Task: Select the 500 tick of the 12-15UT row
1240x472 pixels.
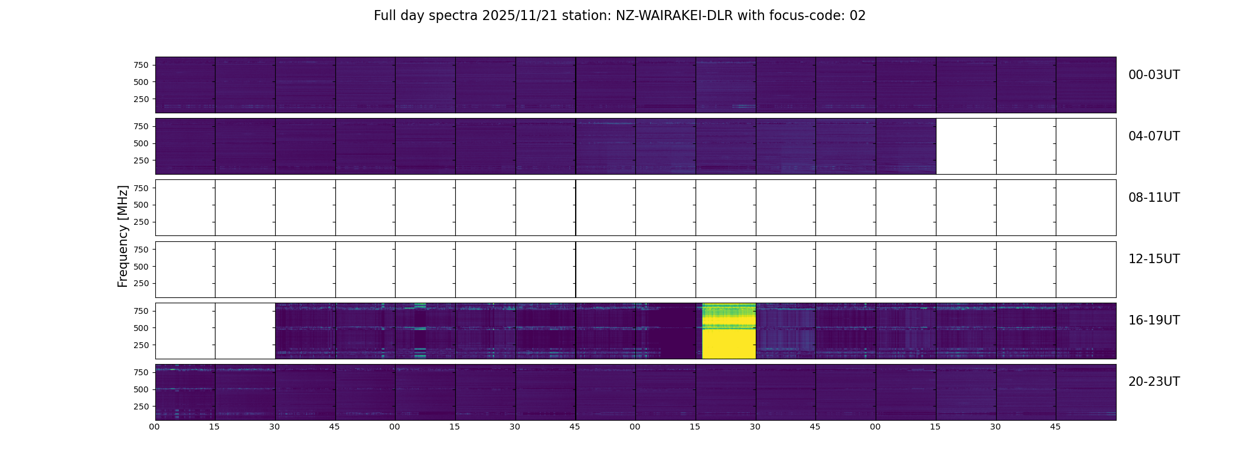Action: pyautogui.click(x=141, y=267)
